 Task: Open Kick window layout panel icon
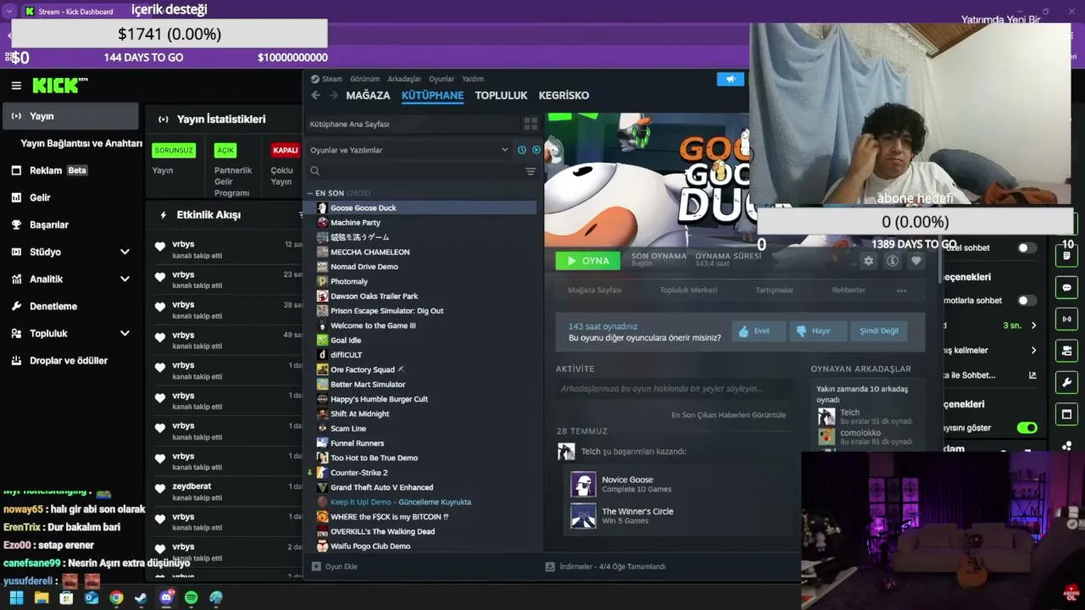[x=1066, y=413]
